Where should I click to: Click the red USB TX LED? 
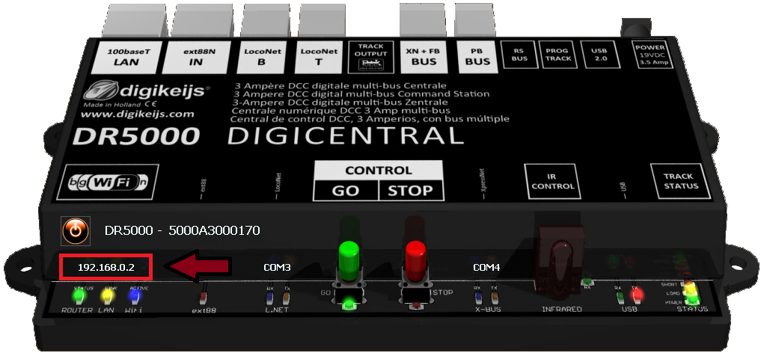click(x=635, y=296)
